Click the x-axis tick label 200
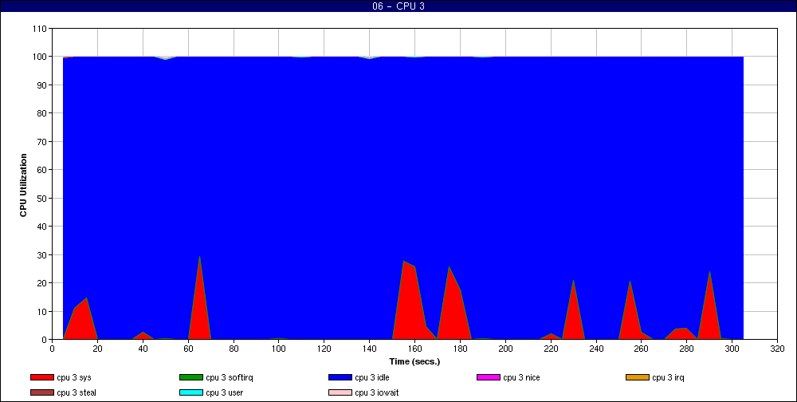 tap(505, 349)
